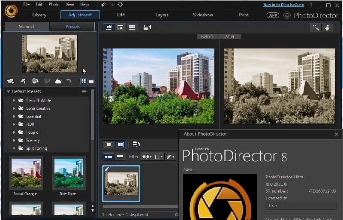Select the pan hand tool

click(327, 27)
